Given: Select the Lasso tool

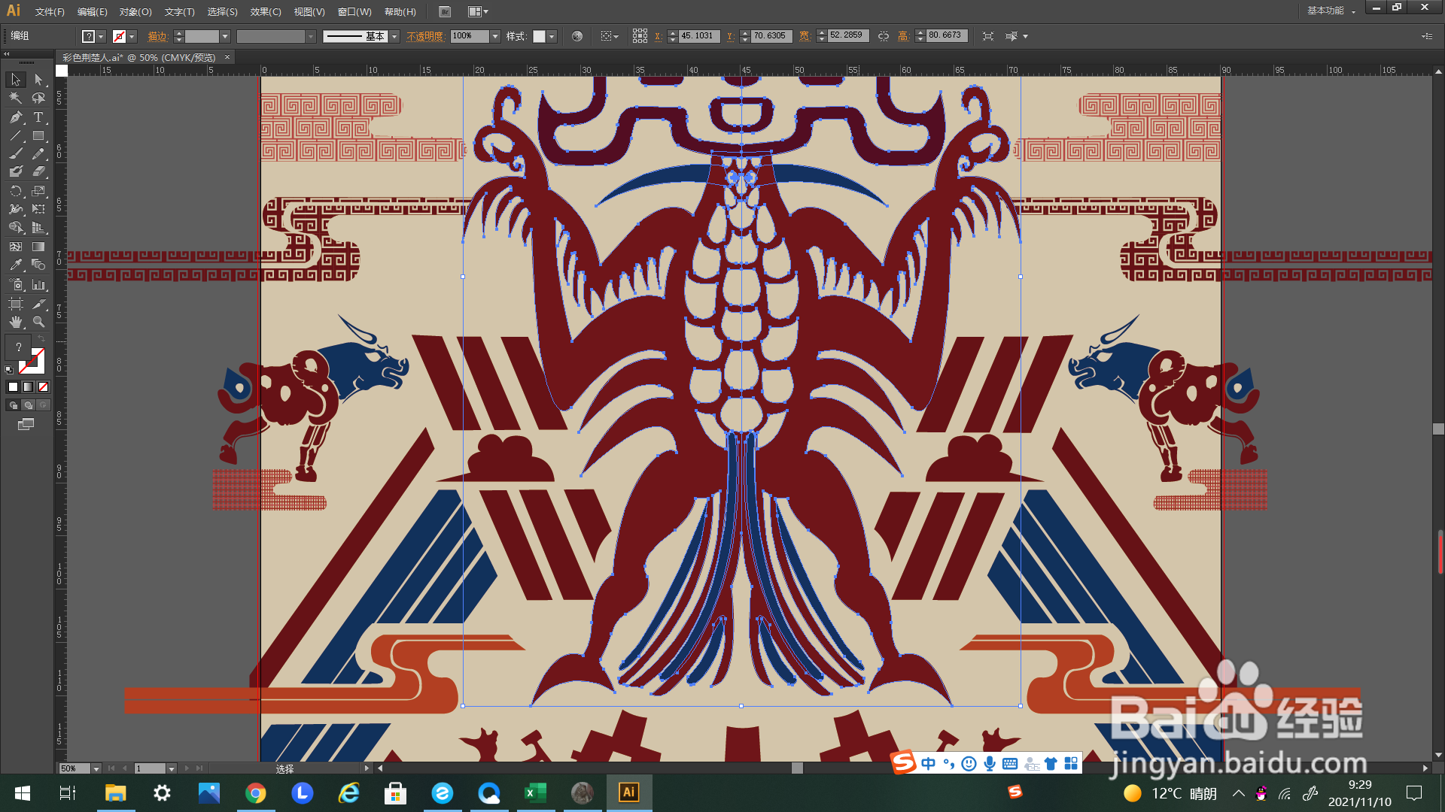Looking at the screenshot, I should coord(38,98).
